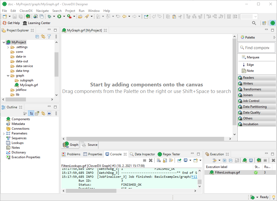The image size is (277, 201).
Task: Toggle Scroll Lock in Console toolbar
Action: pyautogui.click(x=165, y=160)
